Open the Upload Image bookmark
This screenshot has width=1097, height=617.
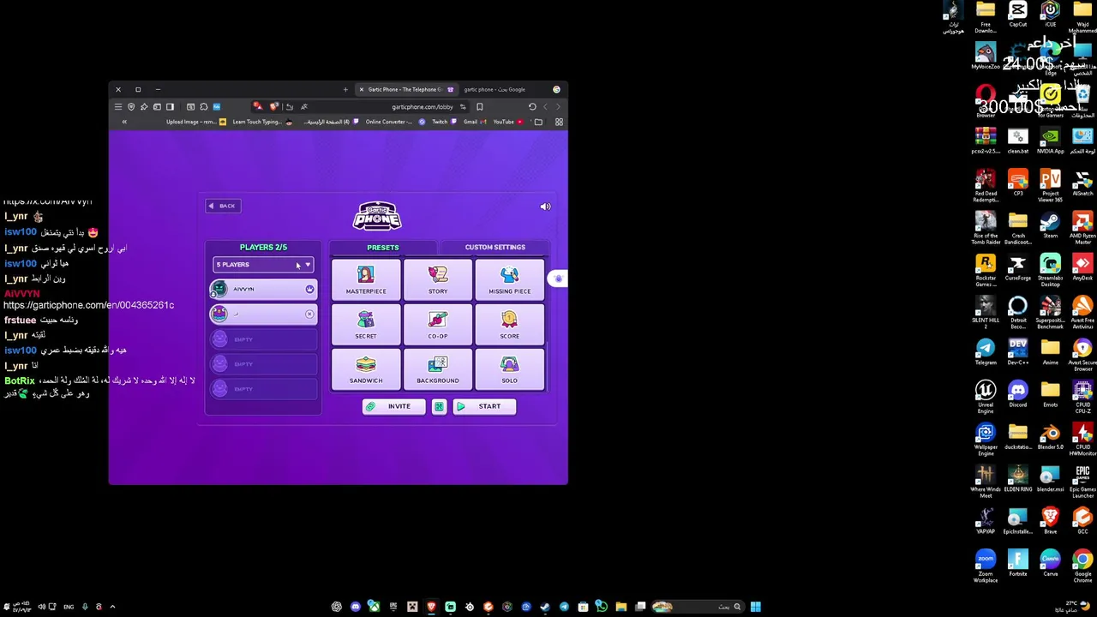196,122
